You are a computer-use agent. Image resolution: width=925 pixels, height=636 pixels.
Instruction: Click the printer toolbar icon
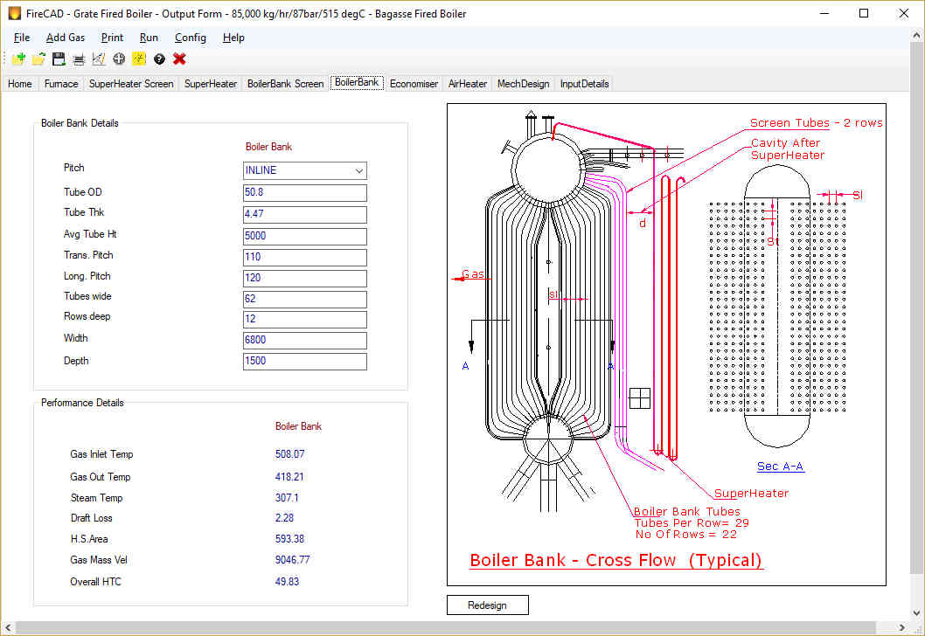tap(79, 59)
